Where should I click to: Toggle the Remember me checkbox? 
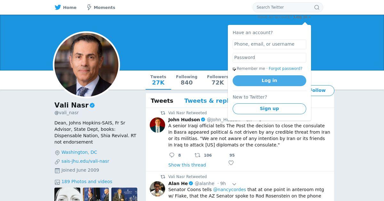pyautogui.click(x=235, y=69)
